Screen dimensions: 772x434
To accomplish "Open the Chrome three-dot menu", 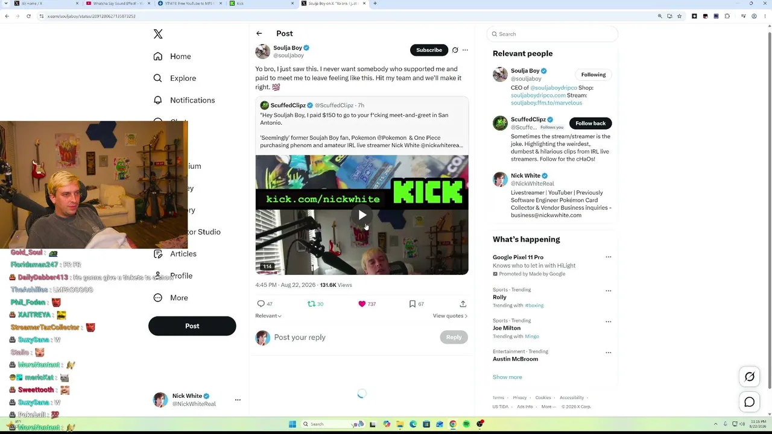I will (x=765, y=16).
